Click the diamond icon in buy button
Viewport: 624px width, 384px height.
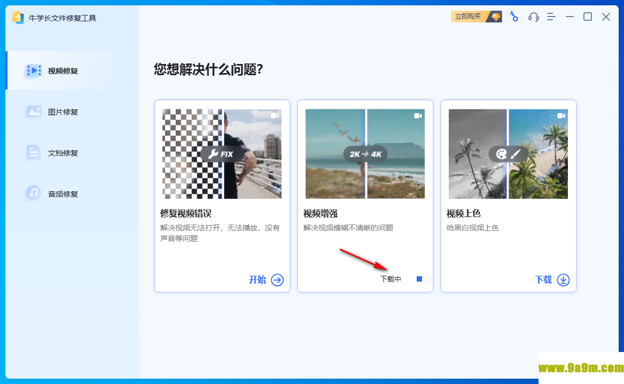495,17
